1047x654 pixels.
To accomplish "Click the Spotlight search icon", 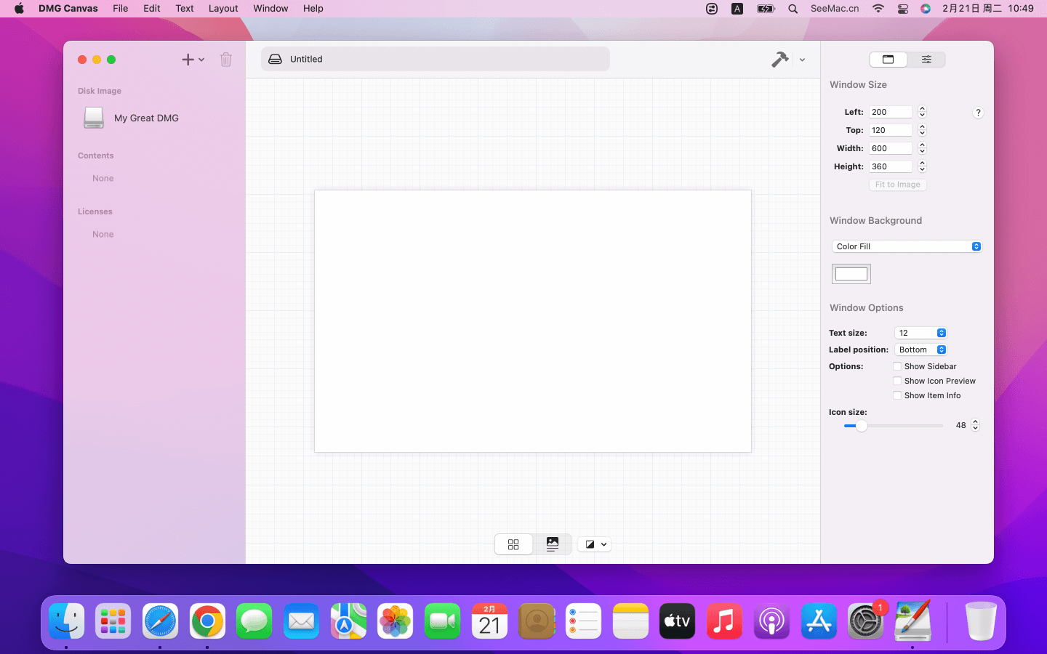I will [793, 9].
